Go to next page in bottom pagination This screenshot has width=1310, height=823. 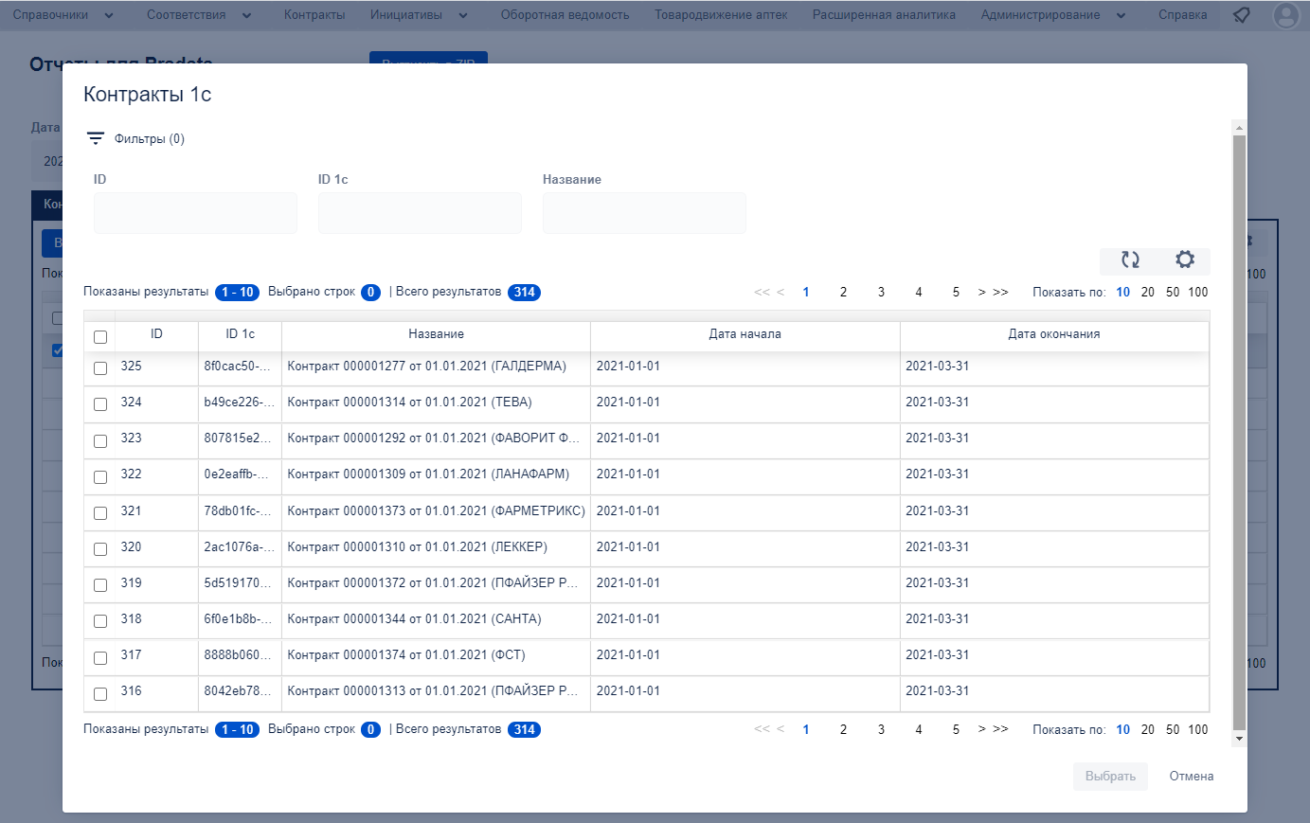coord(982,729)
